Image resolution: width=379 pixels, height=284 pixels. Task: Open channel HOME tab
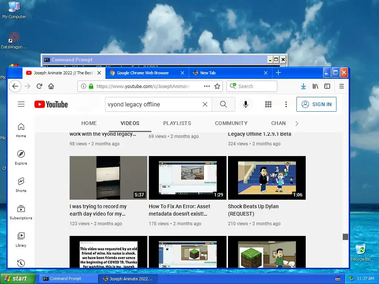click(x=89, y=123)
